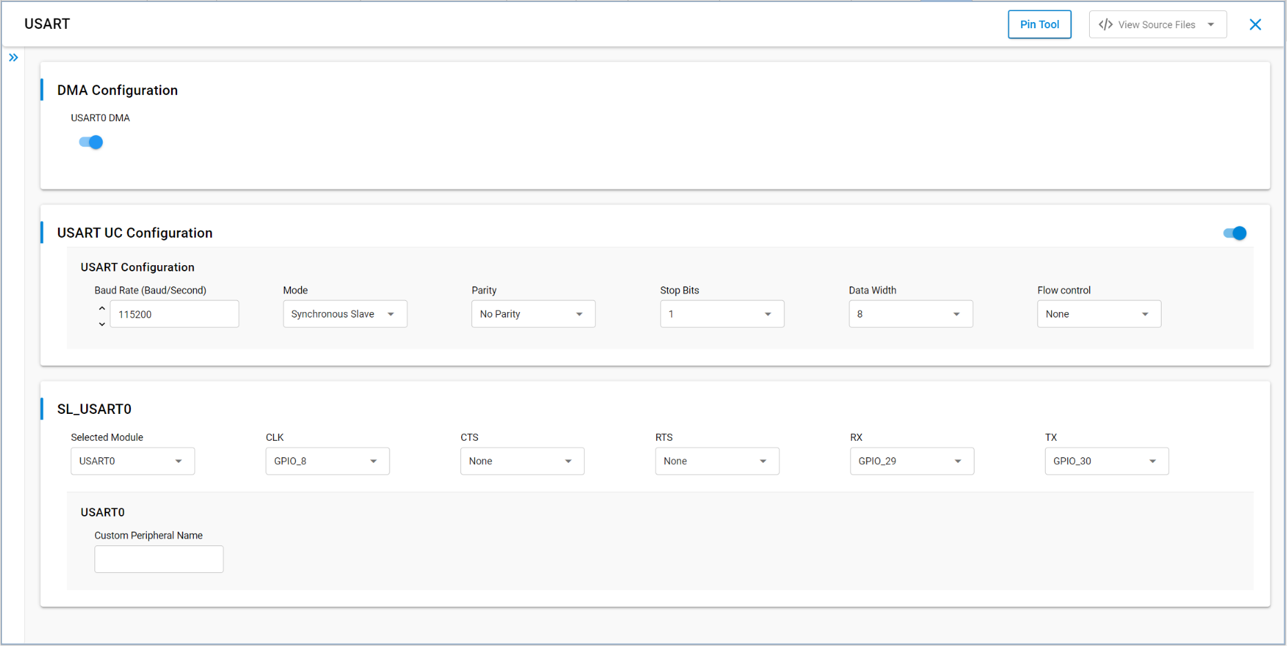Open the Parity dropdown
The width and height of the screenshot is (1287, 646).
coord(533,314)
